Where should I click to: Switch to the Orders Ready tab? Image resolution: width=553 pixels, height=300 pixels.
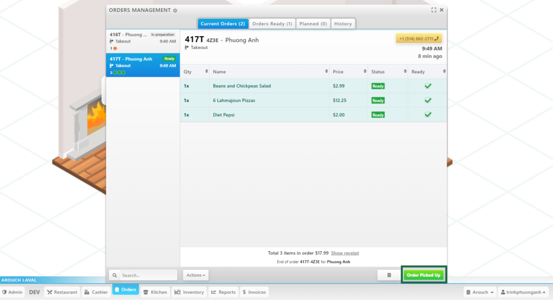tap(272, 24)
